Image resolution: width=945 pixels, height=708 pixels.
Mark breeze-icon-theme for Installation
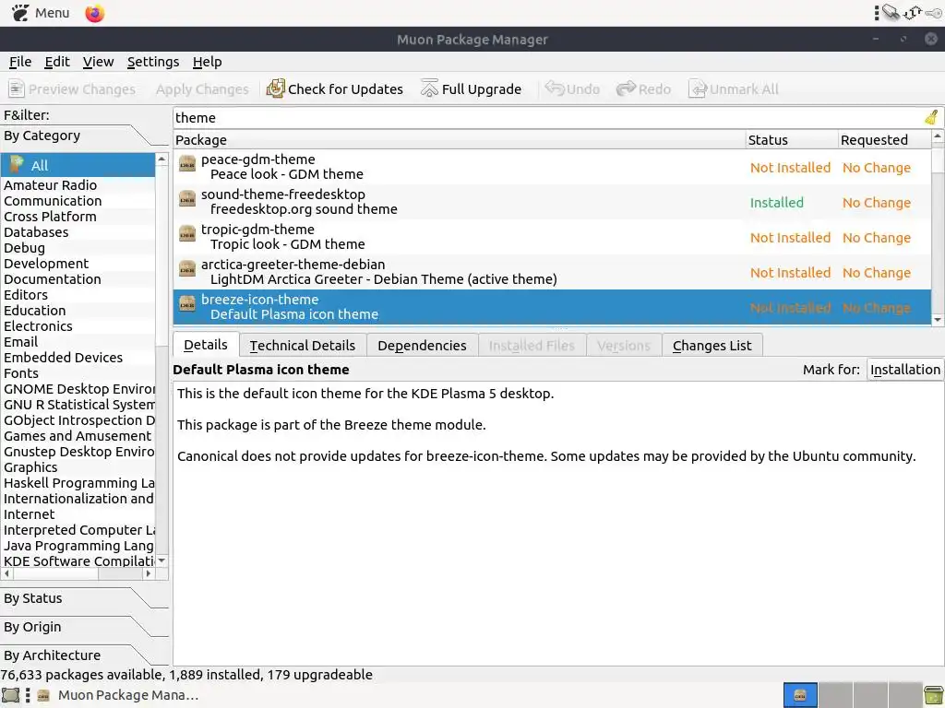click(x=905, y=369)
